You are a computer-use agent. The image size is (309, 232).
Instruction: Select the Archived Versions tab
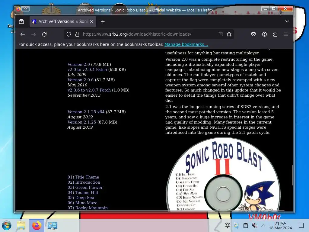coord(63,21)
